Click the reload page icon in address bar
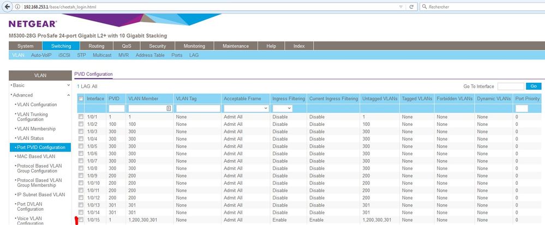Image resolution: width=545 pixels, height=225 pixels. coord(410,6)
